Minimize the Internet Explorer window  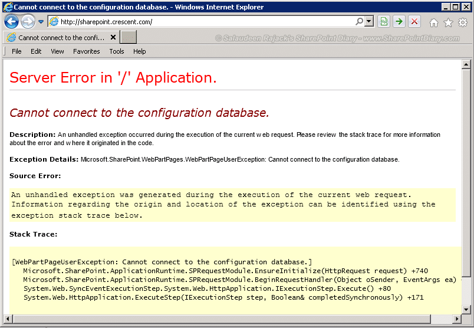(x=445, y=6)
